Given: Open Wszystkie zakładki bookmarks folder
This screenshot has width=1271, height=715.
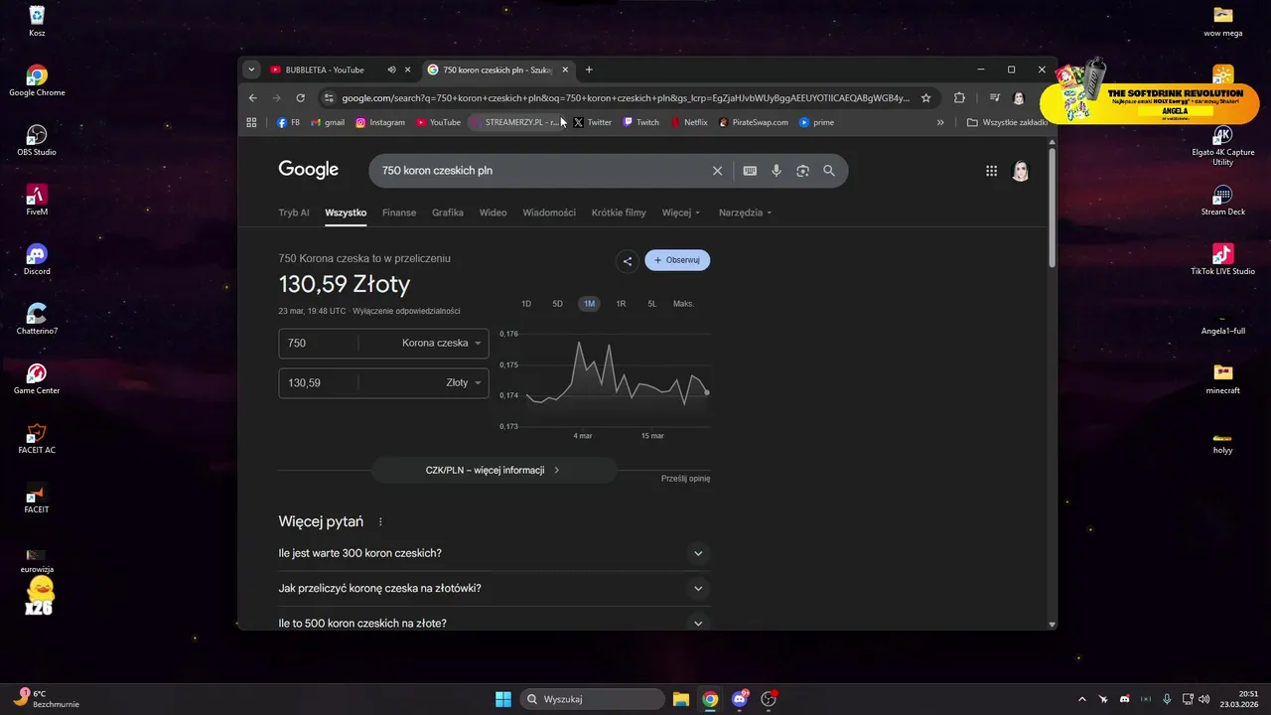Looking at the screenshot, I should point(1007,122).
